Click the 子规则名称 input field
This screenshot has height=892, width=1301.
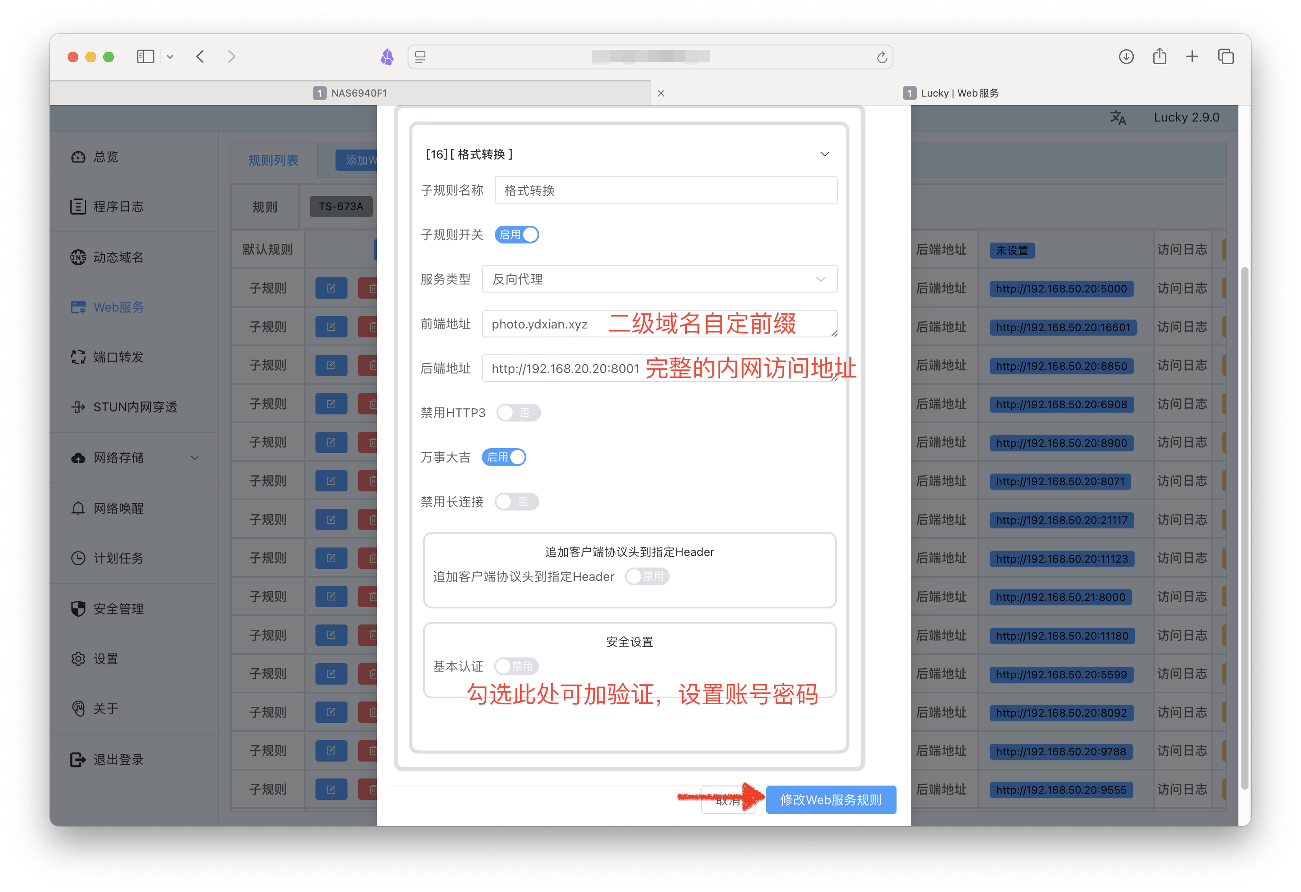(x=666, y=191)
